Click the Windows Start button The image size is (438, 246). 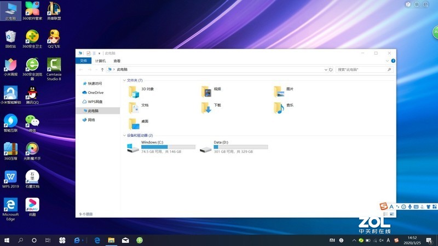coord(7,240)
